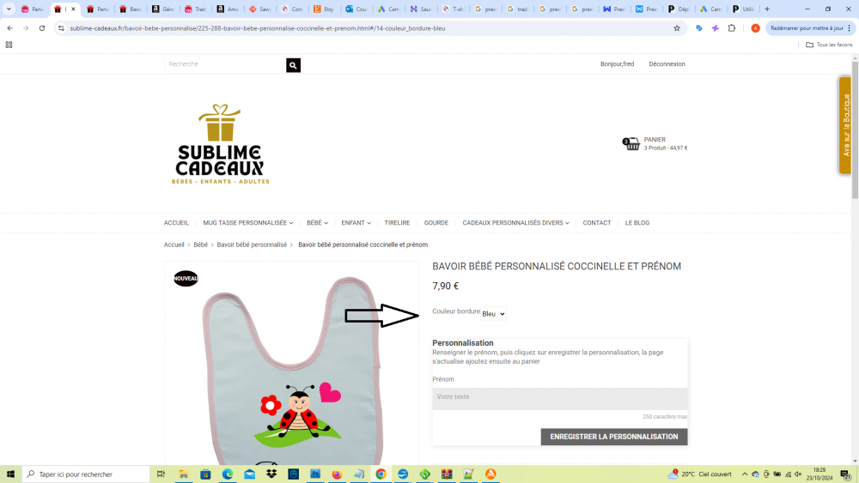Click the Bonjour,fred account link
The image size is (859, 483).
617,64
